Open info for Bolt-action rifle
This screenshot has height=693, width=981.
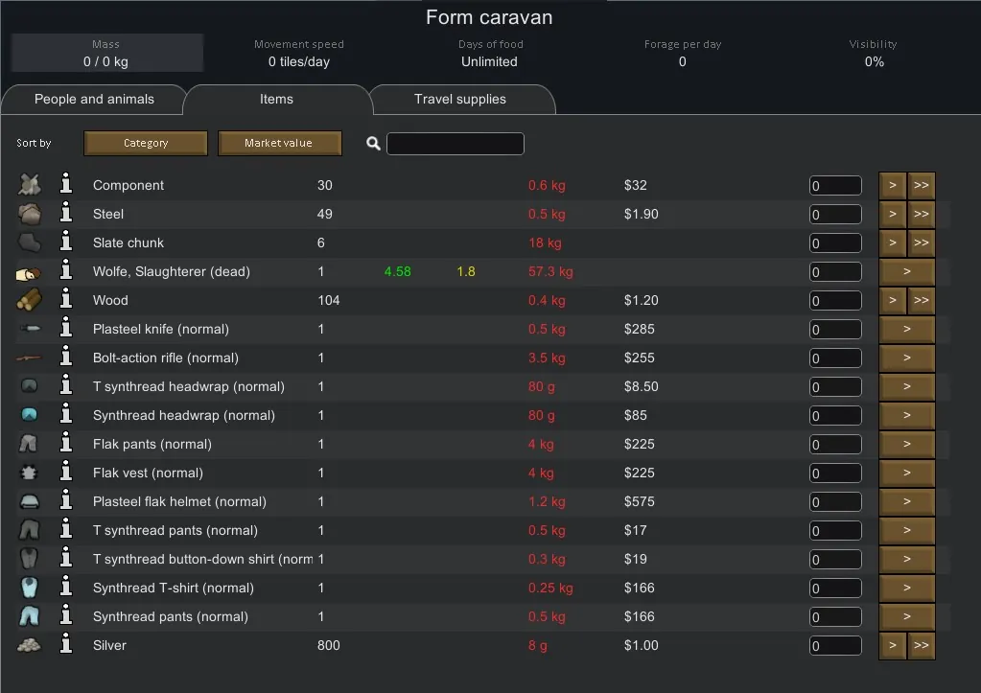click(66, 358)
